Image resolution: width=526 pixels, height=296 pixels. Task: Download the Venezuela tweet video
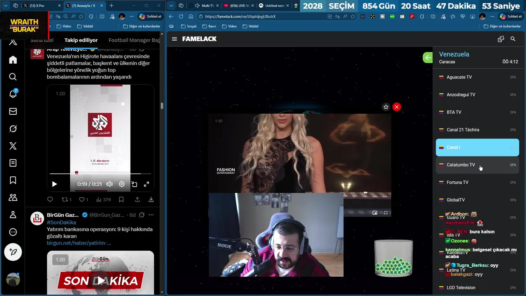[151, 199]
